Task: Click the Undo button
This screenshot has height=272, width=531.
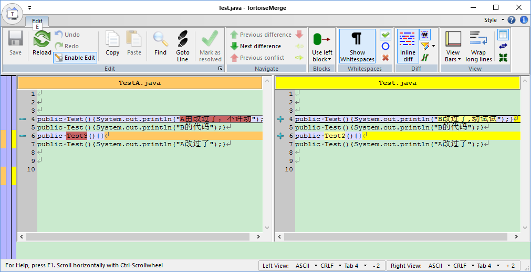Action: click(67, 35)
